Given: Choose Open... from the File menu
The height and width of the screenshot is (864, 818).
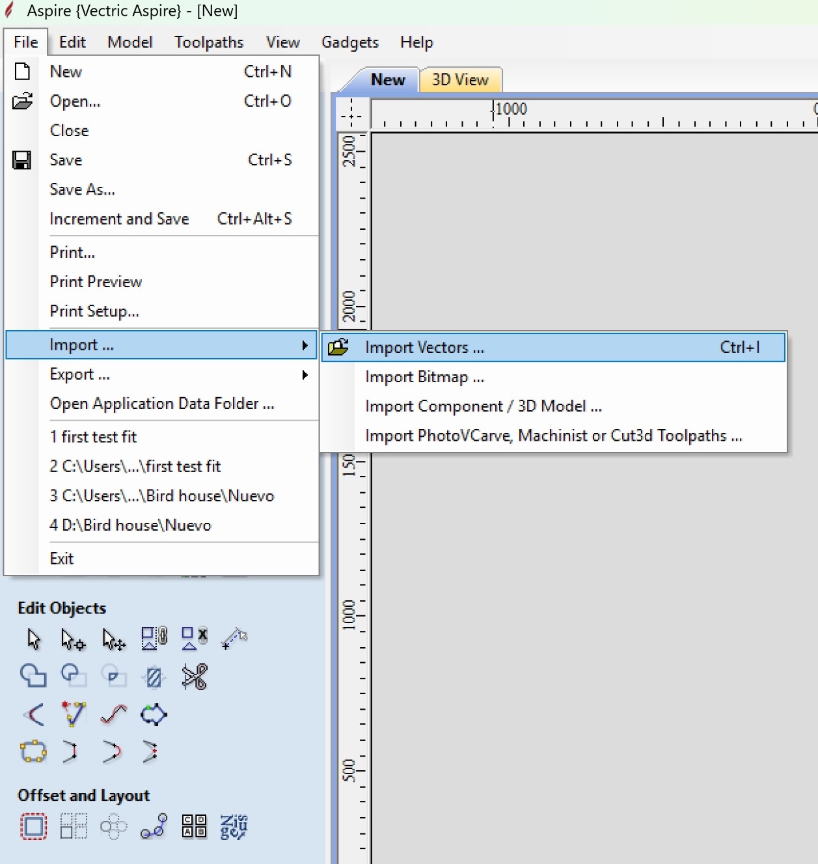Looking at the screenshot, I should point(161,101).
